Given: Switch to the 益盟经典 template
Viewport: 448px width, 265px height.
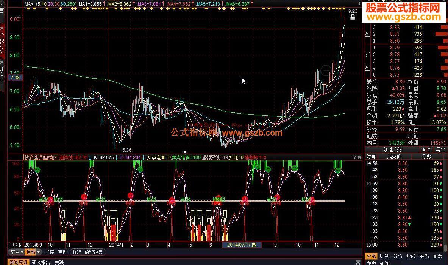Looking at the screenshot, I should [94, 252].
